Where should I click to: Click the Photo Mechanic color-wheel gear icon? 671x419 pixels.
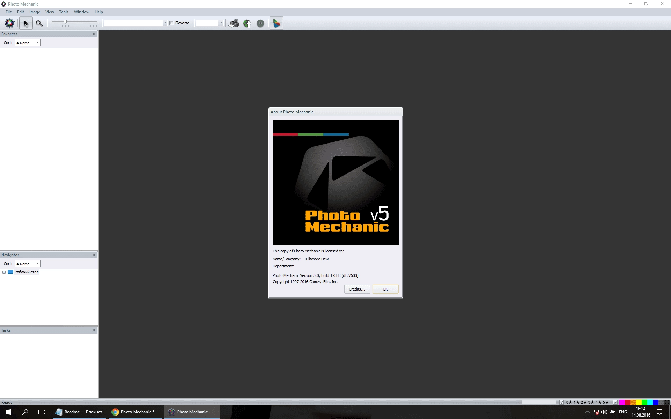(x=10, y=23)
